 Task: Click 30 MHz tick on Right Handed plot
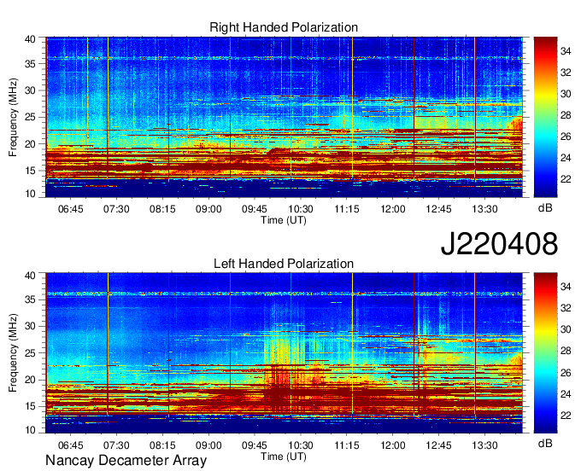click(30, 90)
